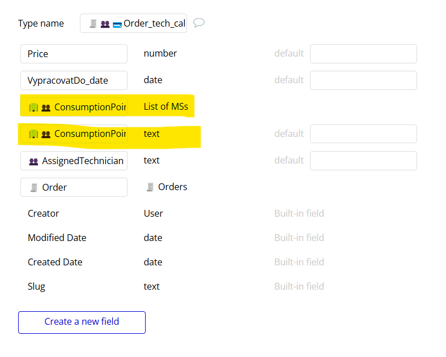Click default value box for ConsumptionPoint text field
The height and width of the screenshot is (357, 446).
point(363,134)
